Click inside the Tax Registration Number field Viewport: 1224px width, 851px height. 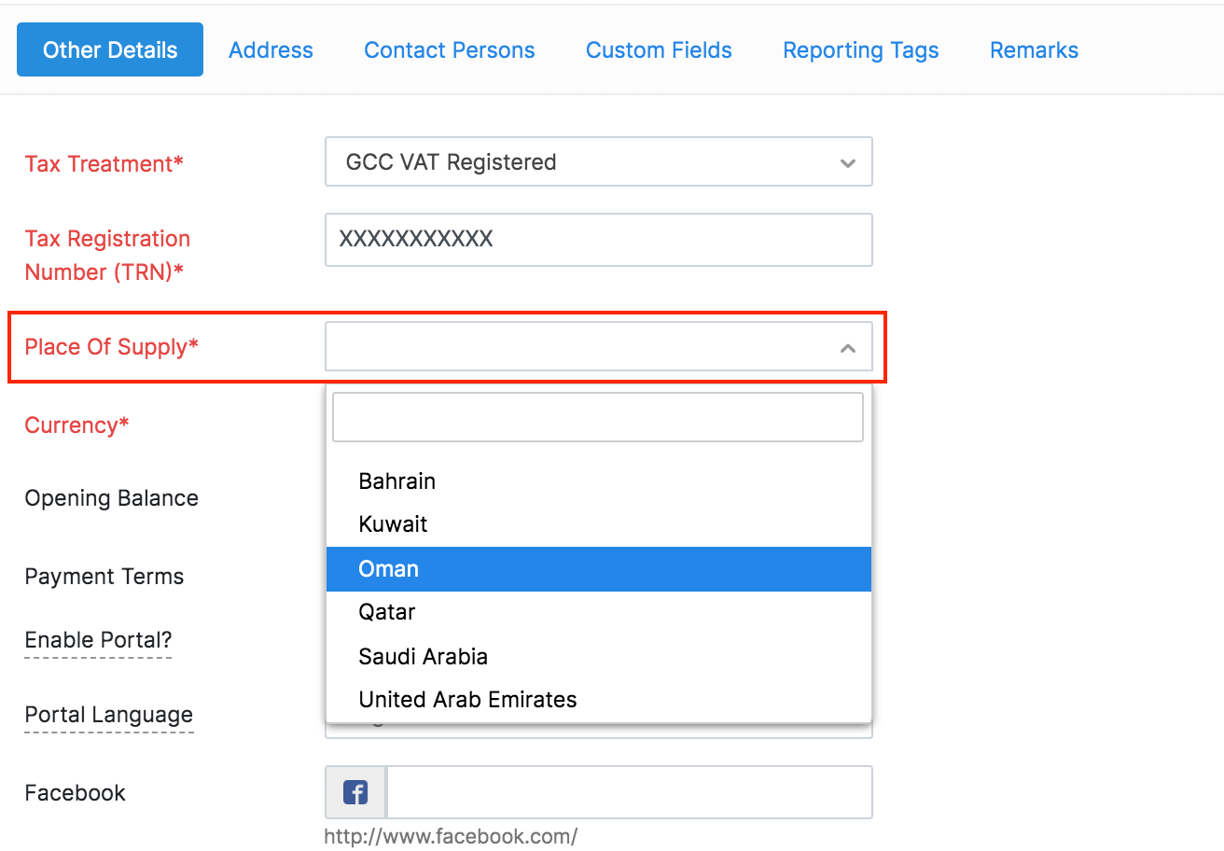(x=598, y=240)
